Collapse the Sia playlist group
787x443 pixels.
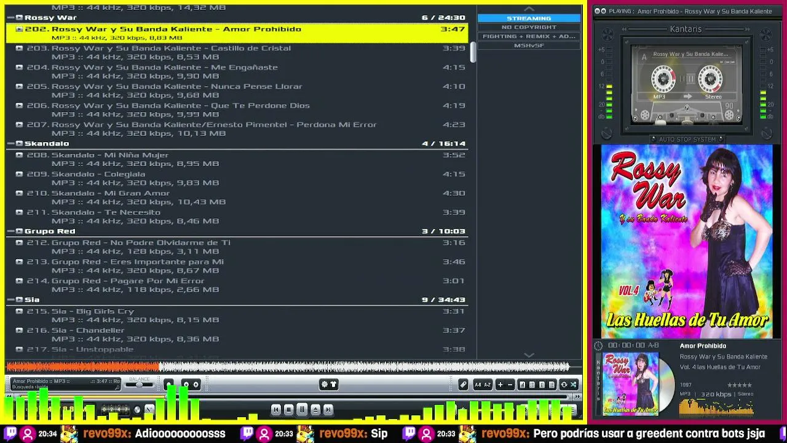click(x=11, y=300)
